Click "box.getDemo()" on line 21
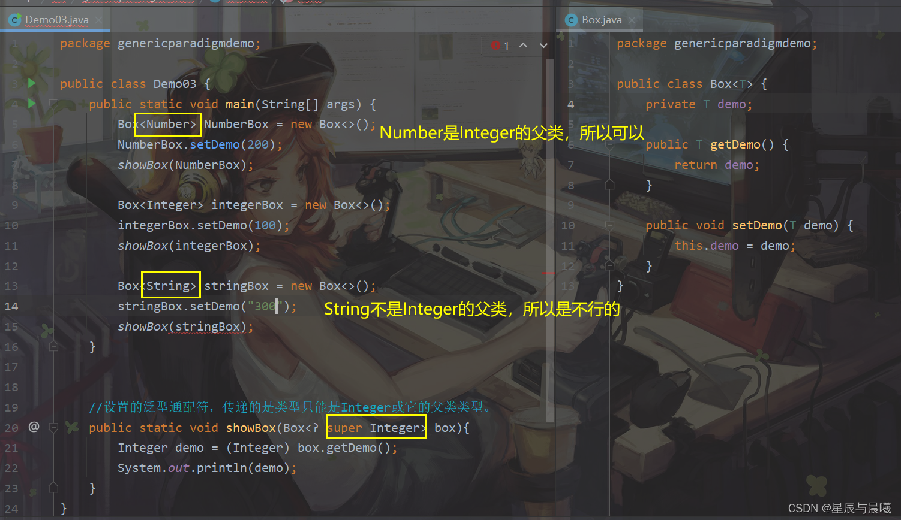This screenshot has width=901, height=520. pyautogui.click(x=344, y=448)
